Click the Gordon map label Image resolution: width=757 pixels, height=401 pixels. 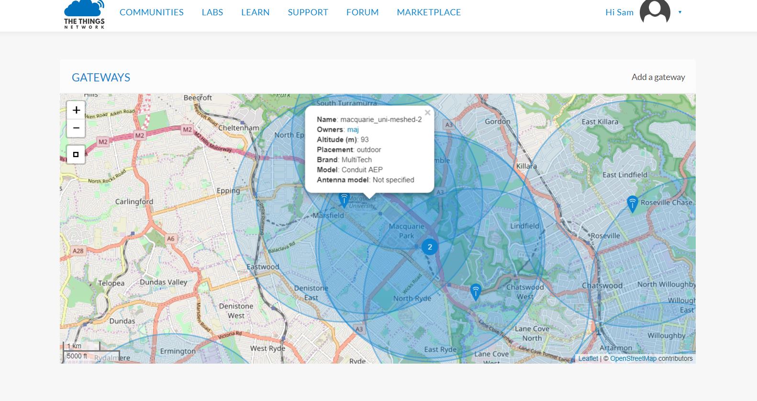coord(498,122)
